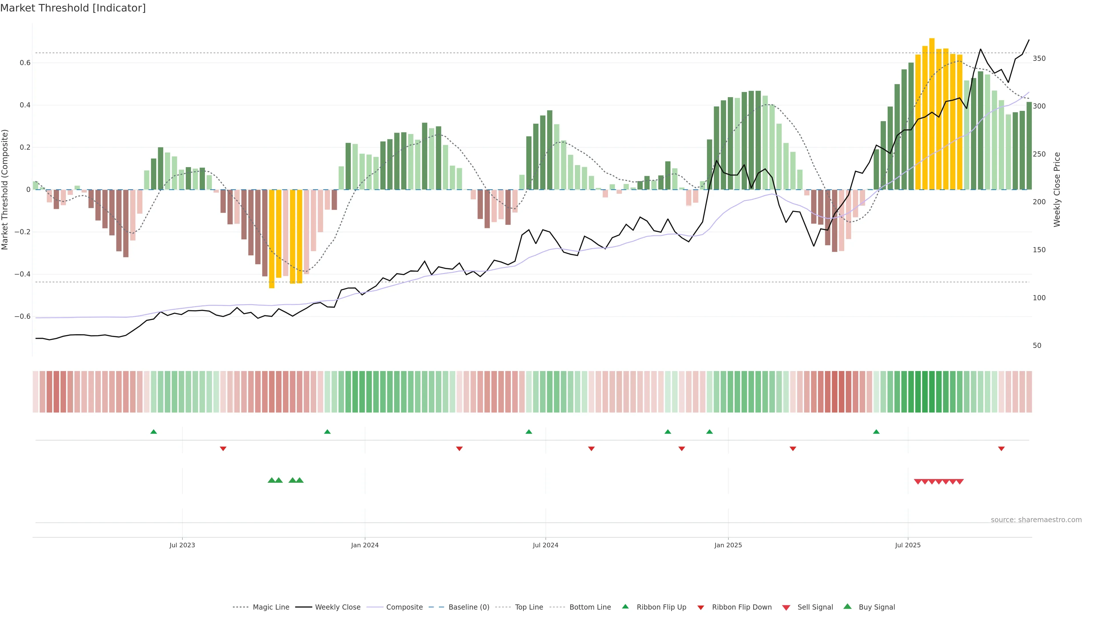Screen dimensions: 1096x617
Task: Click the latest Ribbon Flip Down marker
Action: [x=1001, y=448]
